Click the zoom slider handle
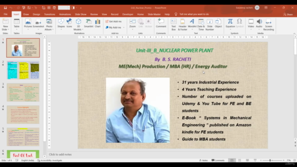The image size is (297, 167). coord(270,161)
